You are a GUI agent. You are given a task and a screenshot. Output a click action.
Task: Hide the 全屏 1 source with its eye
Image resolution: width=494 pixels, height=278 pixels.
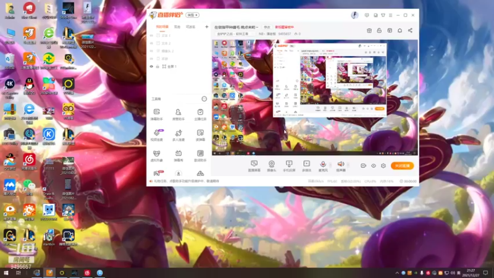pyautogui.click(x=151, y=67)
